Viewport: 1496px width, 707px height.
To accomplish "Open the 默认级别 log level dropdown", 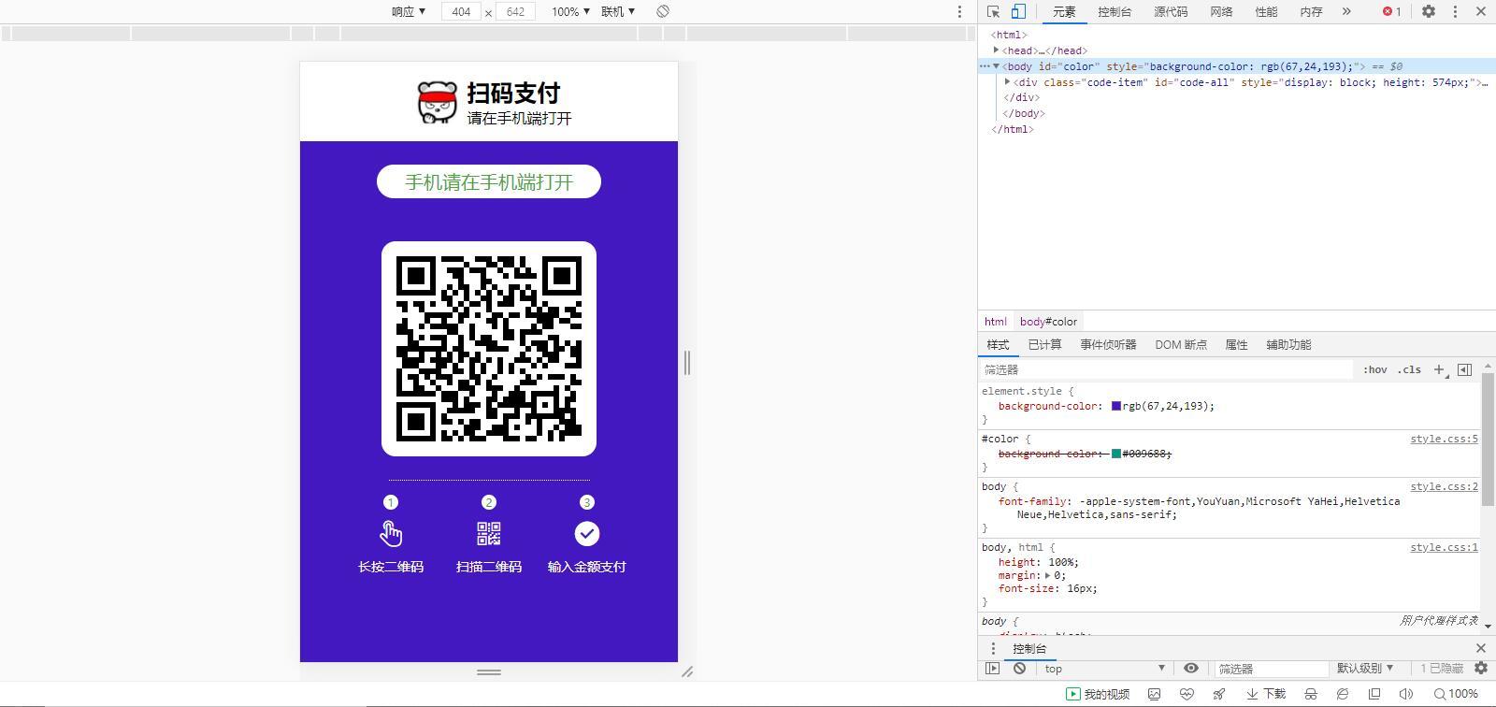I will (1364, 669).
